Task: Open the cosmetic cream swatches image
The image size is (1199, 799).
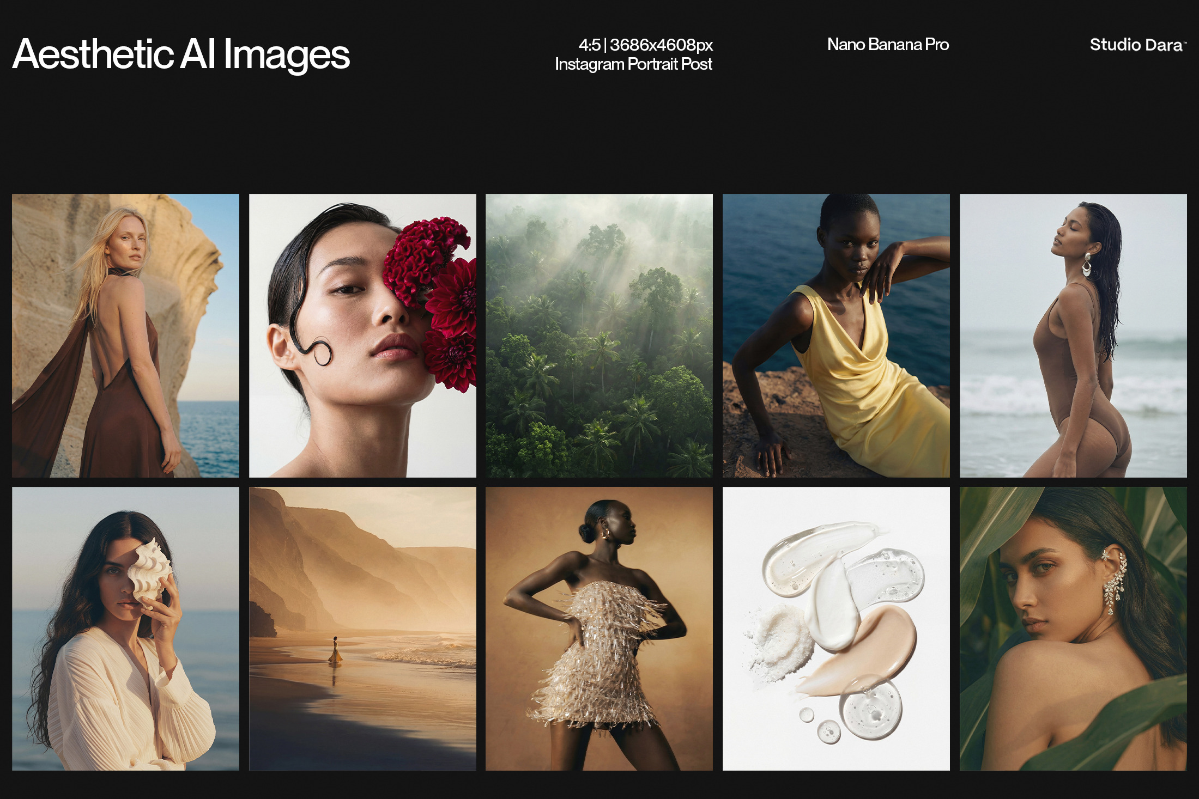Action: (x=836, y=629)
